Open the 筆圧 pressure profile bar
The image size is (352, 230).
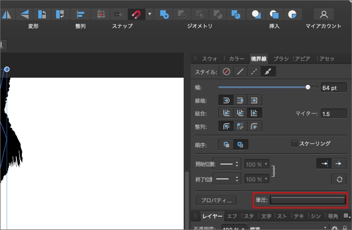click(x=308, y=200)
